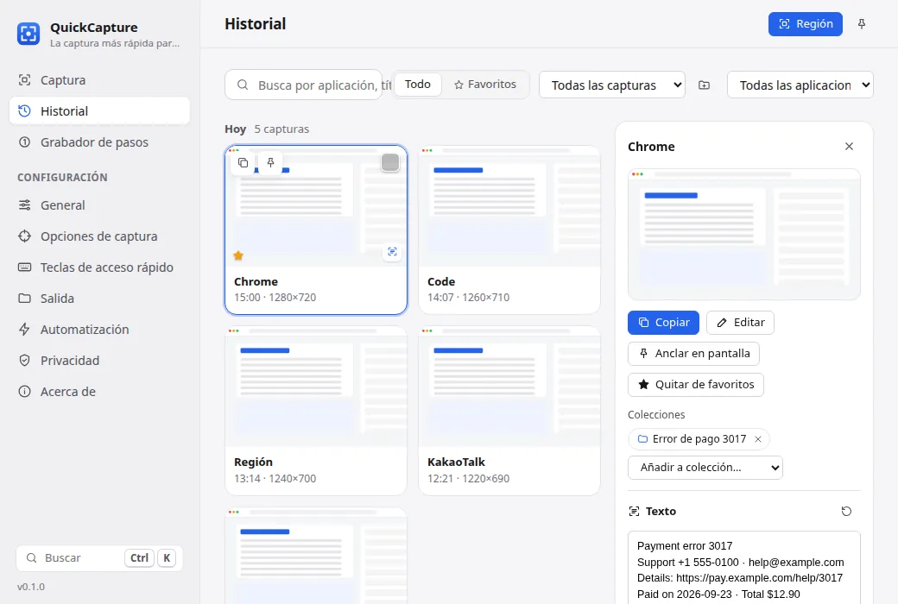Close the Chrome detail panel
The width and height of the screenshot is (898, 604).
coord(850,147)
